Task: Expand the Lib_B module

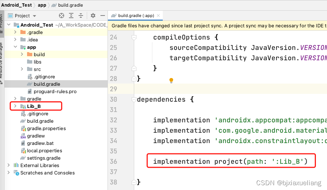Action: click(15, 106)
